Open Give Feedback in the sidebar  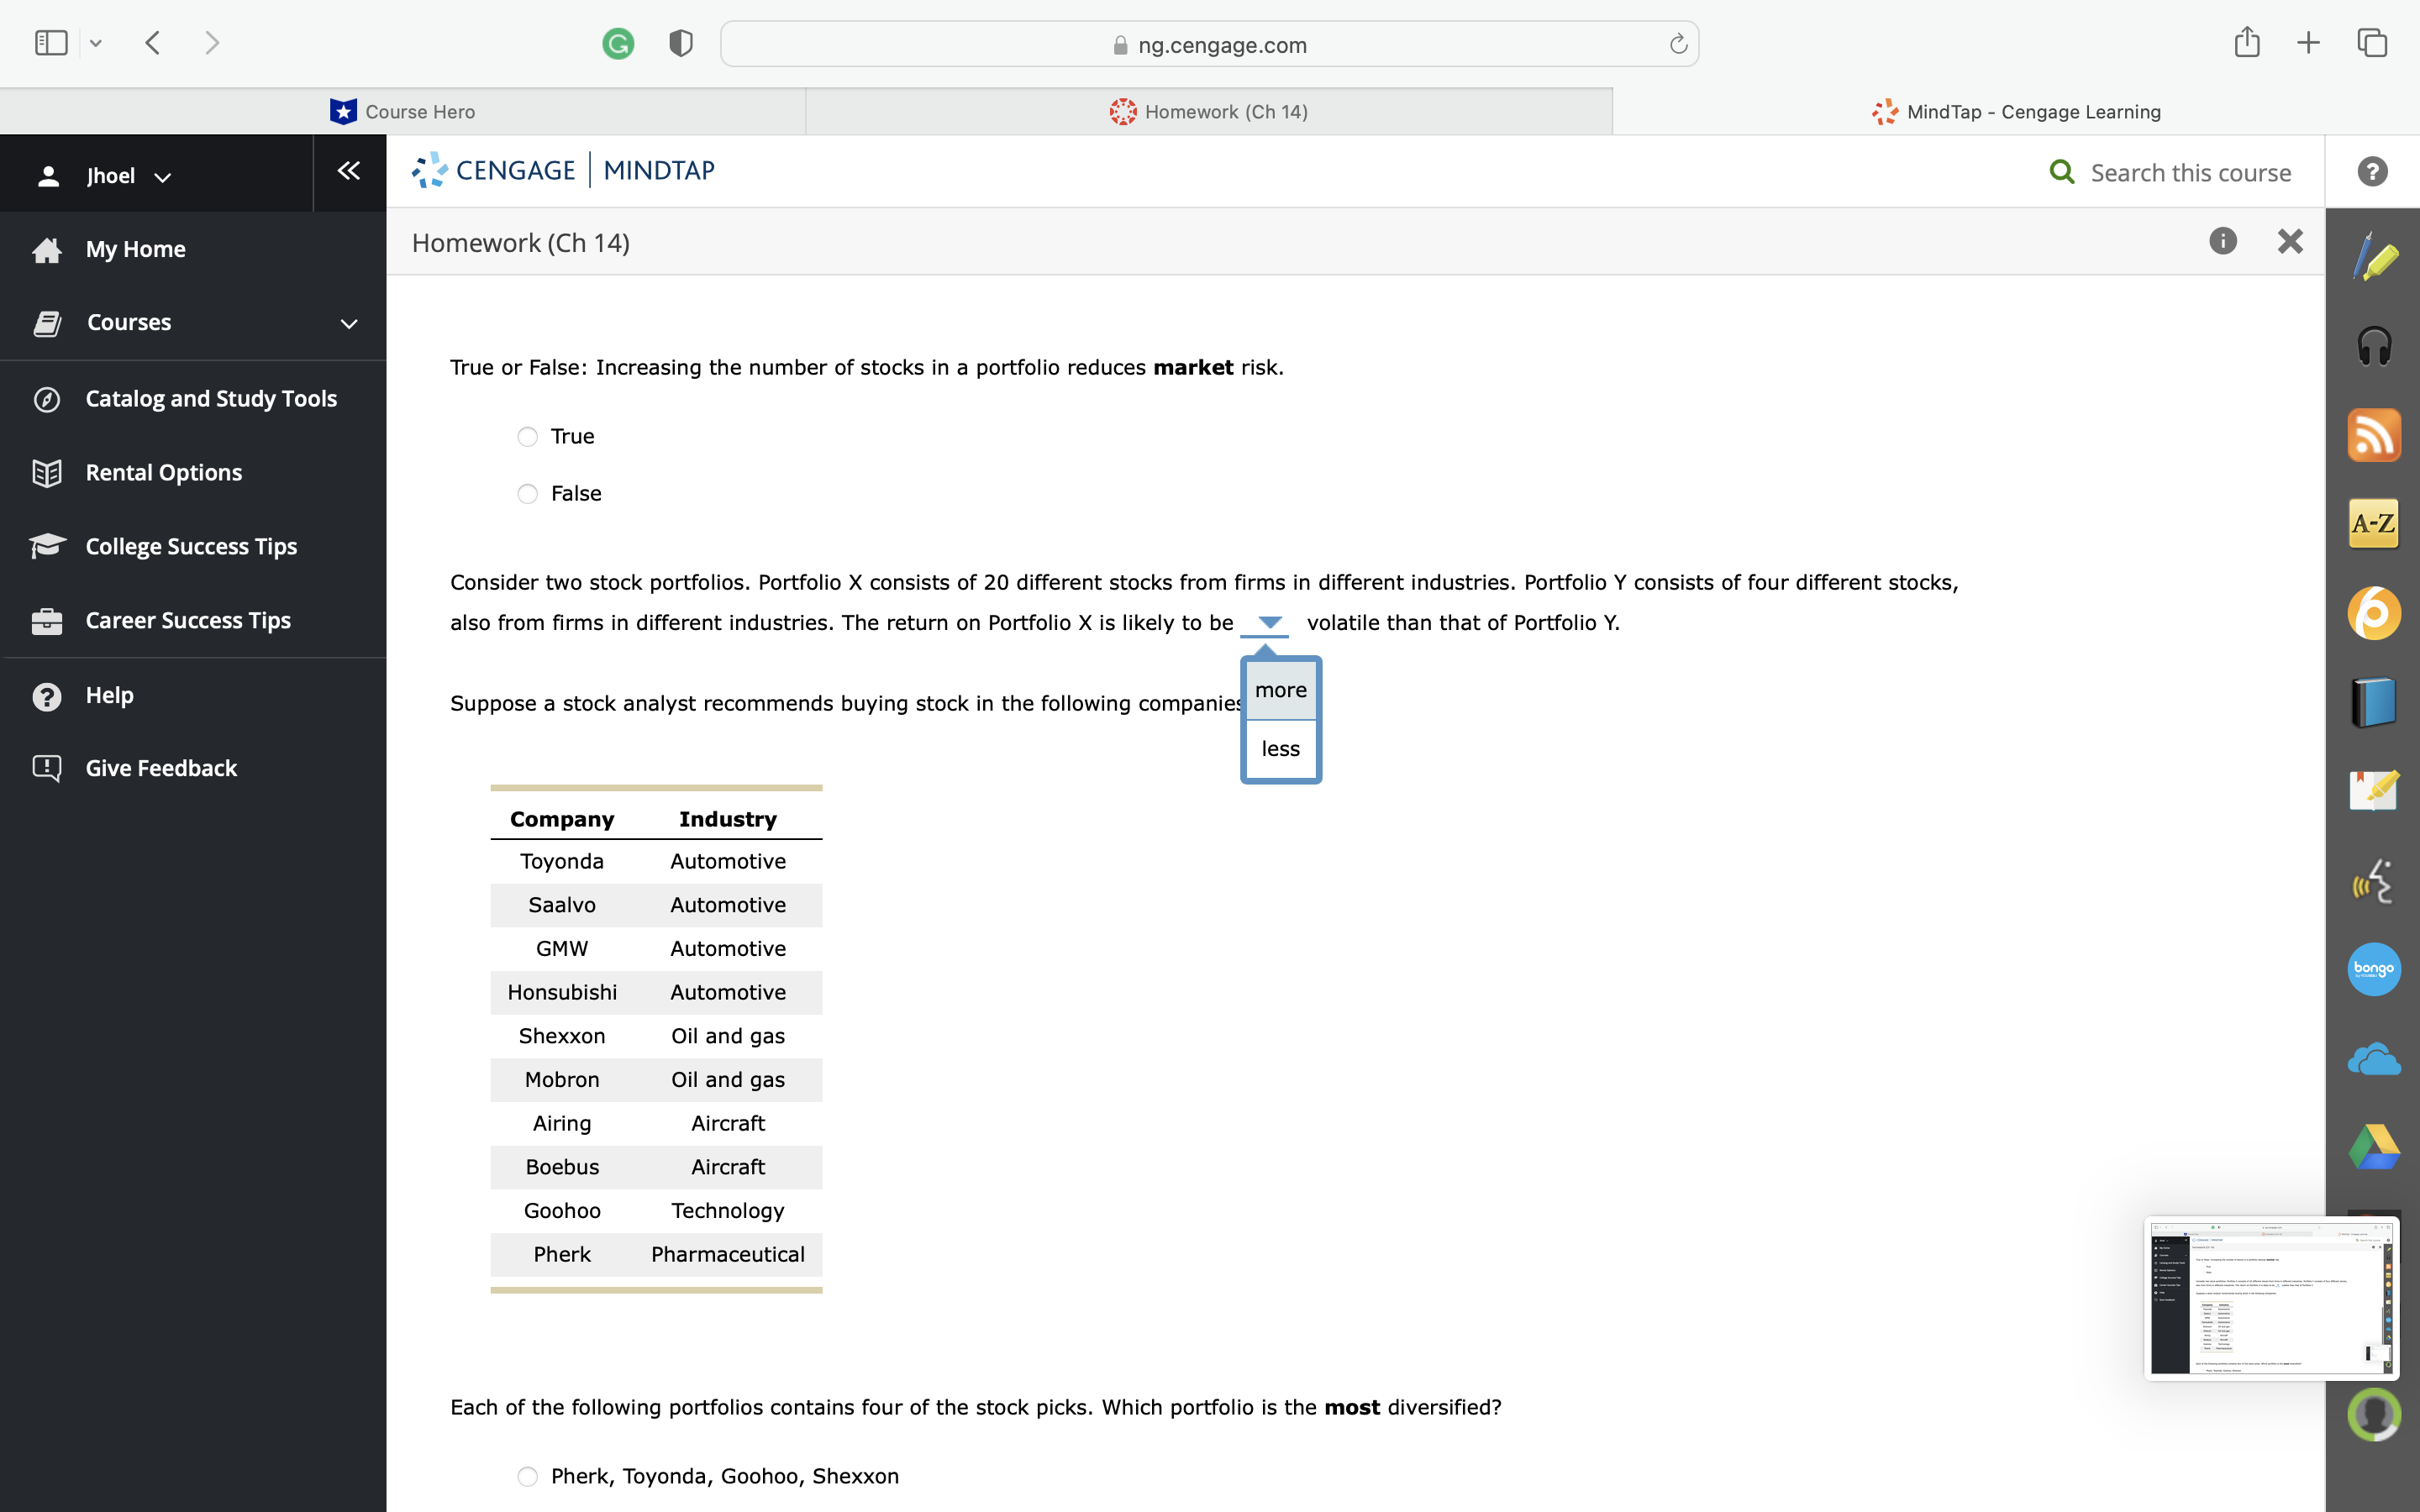pyautogui.click(x=161, y=768)
